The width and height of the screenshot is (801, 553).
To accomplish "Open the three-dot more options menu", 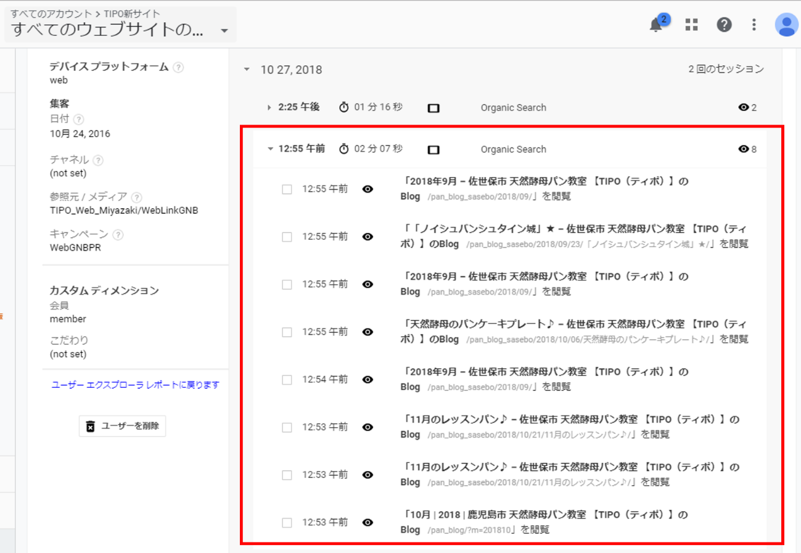I will point(754,25).
